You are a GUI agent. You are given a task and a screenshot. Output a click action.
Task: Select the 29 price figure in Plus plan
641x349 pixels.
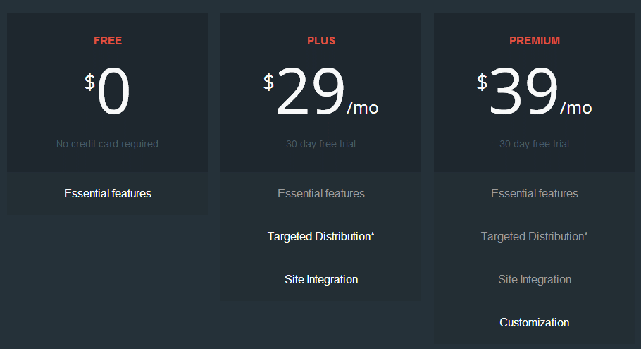310,94
